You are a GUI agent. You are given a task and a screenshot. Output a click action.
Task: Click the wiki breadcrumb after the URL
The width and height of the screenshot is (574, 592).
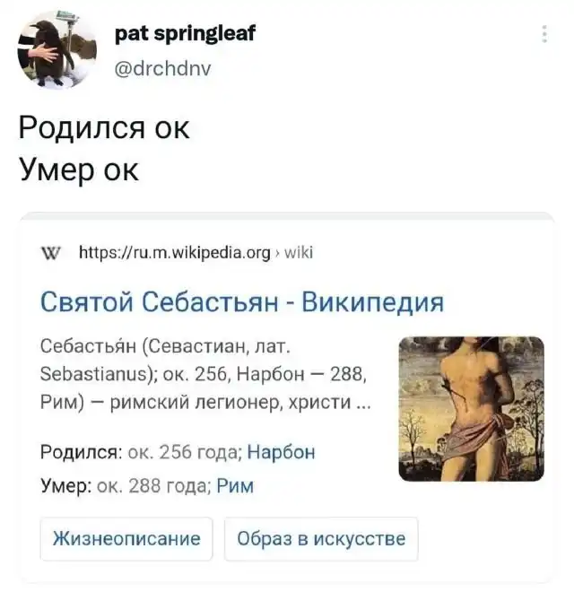[x=299, y=253]
